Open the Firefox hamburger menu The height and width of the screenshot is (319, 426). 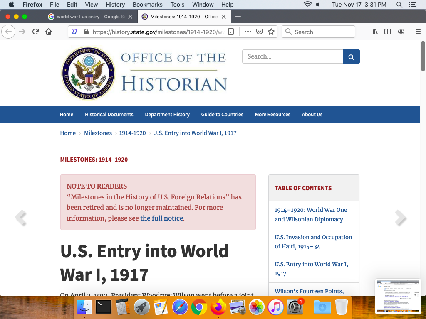(x=418, y=32)
